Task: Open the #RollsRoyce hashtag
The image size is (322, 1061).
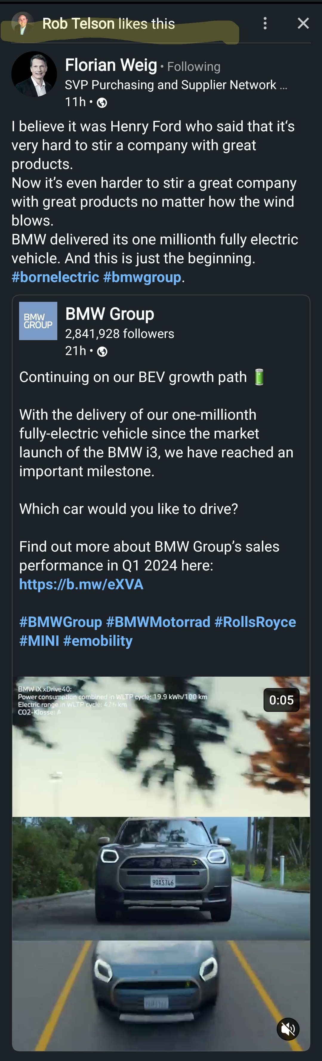Action: pos(255,622)
